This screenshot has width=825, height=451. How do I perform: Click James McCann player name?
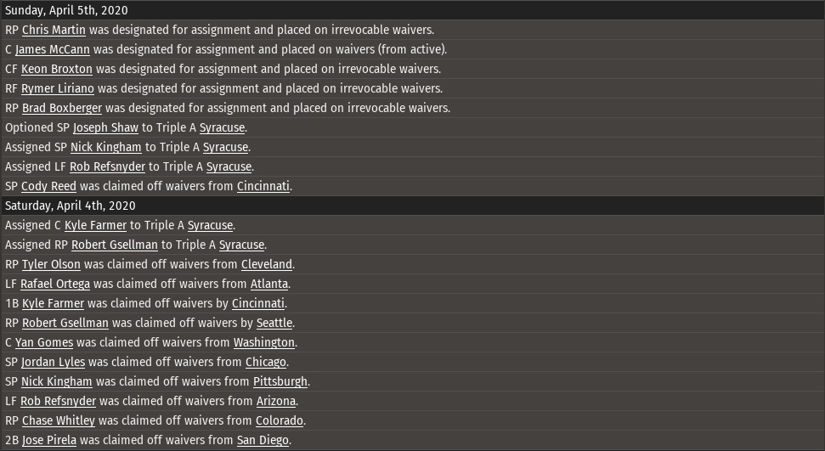[53, 49]
